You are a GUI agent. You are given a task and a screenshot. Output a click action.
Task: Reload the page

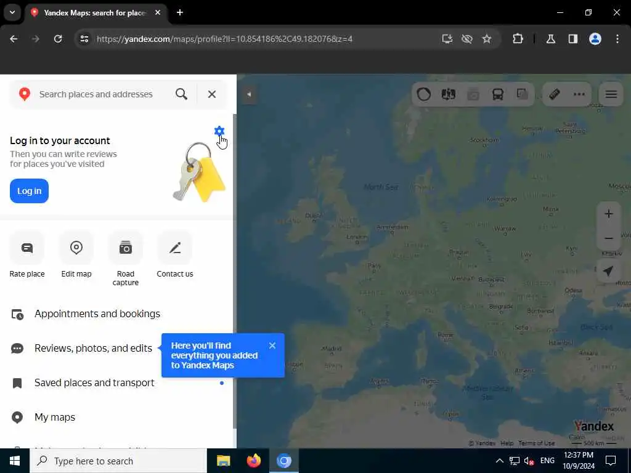58,39
